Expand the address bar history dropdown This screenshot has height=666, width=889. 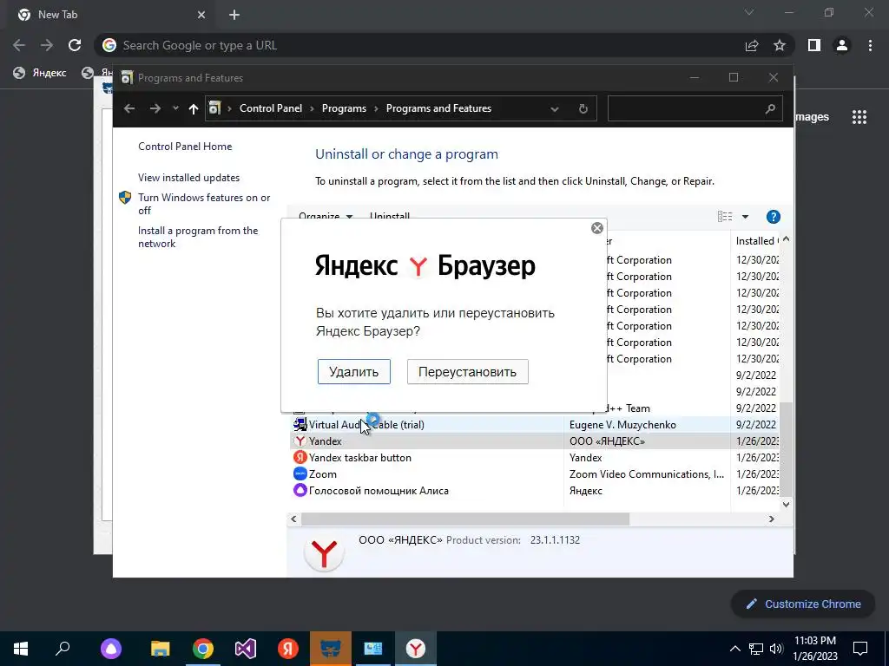coord(555,108)
